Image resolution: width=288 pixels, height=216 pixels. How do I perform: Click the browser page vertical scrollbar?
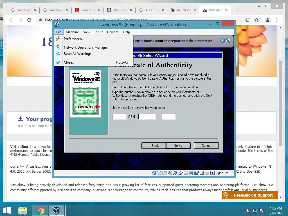point(280,103)
